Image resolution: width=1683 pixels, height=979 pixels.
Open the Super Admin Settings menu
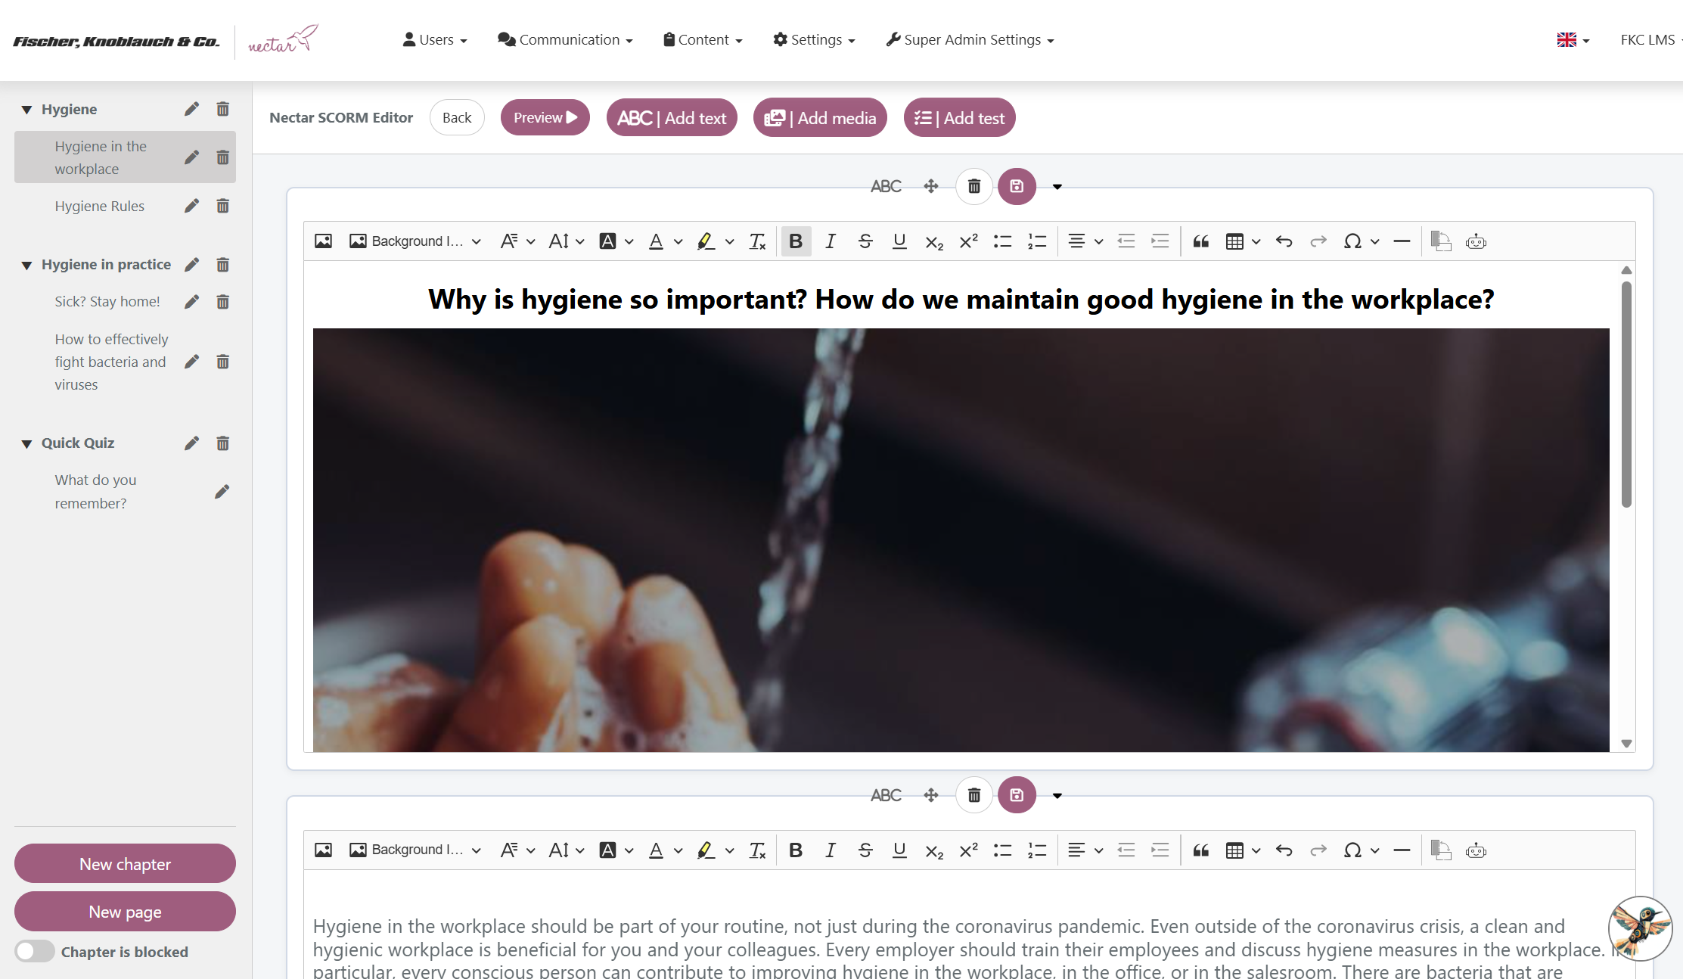click(970, 40)
